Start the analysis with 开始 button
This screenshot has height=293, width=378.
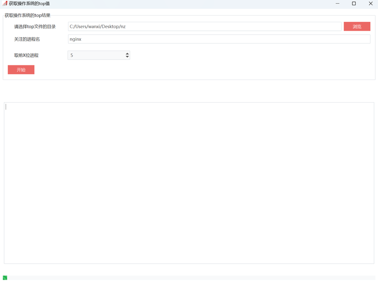coord(21,70)
